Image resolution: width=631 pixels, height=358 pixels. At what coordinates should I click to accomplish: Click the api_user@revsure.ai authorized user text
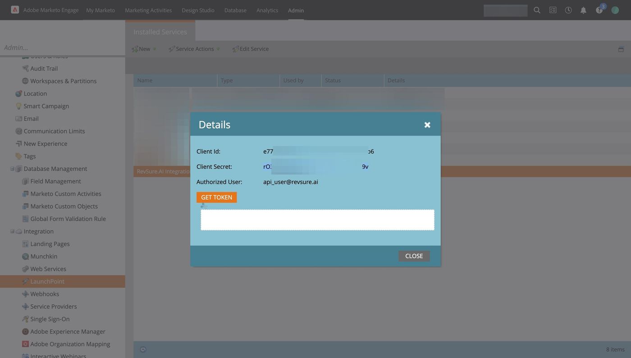tap(291, 182)
